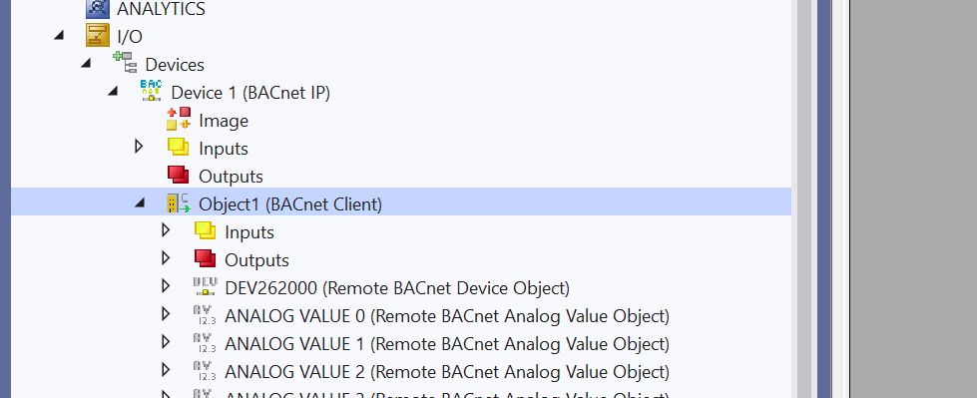
Task: Click the I/O node icon
Action: 98,36
